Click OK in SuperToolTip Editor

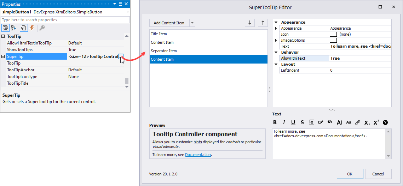coord(350,174)
